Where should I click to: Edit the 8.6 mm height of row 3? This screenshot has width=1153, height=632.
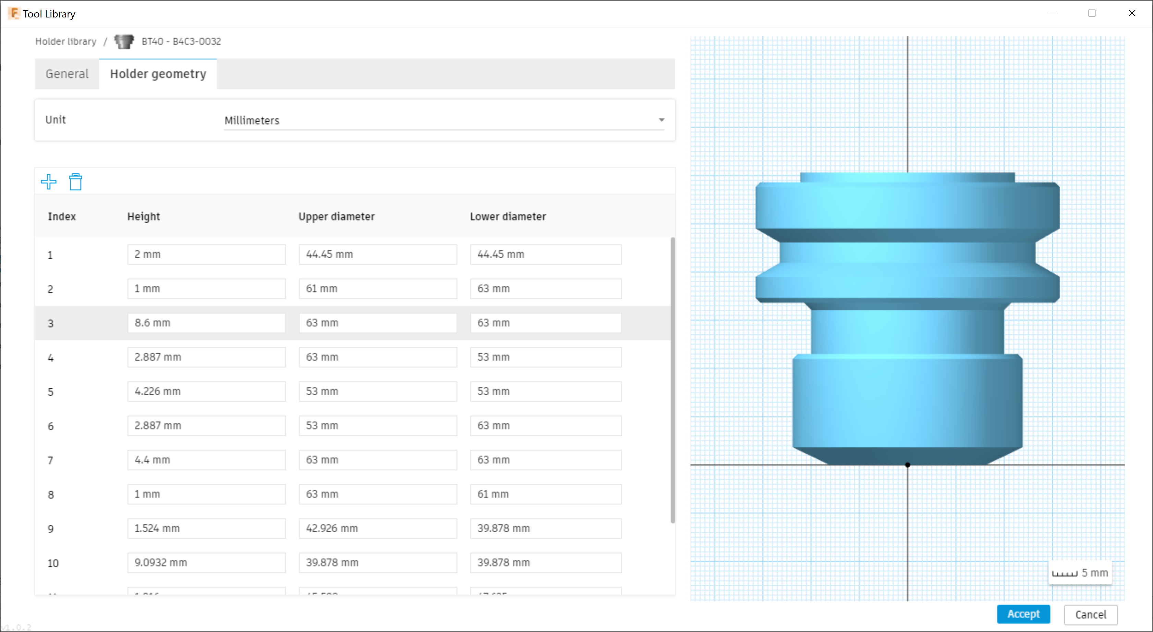(x=206, y=322)
